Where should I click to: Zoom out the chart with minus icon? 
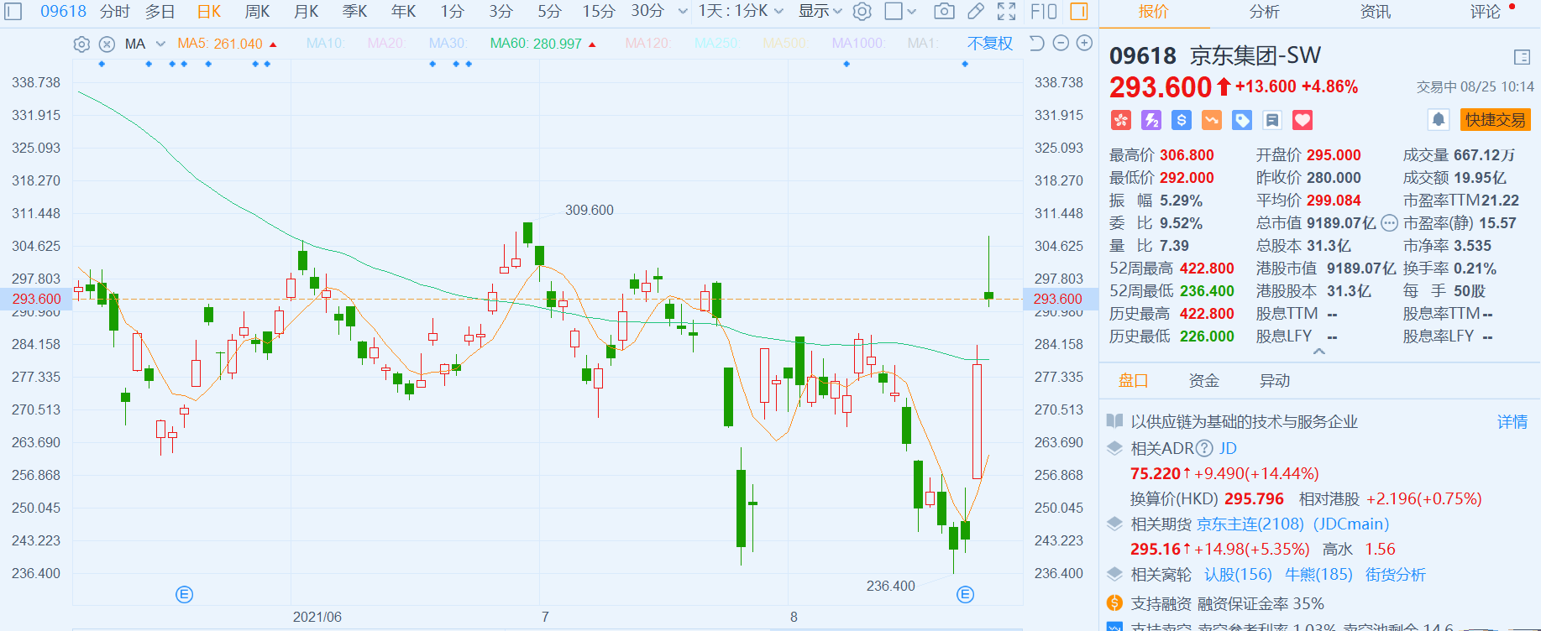[x=1061, y=44]
